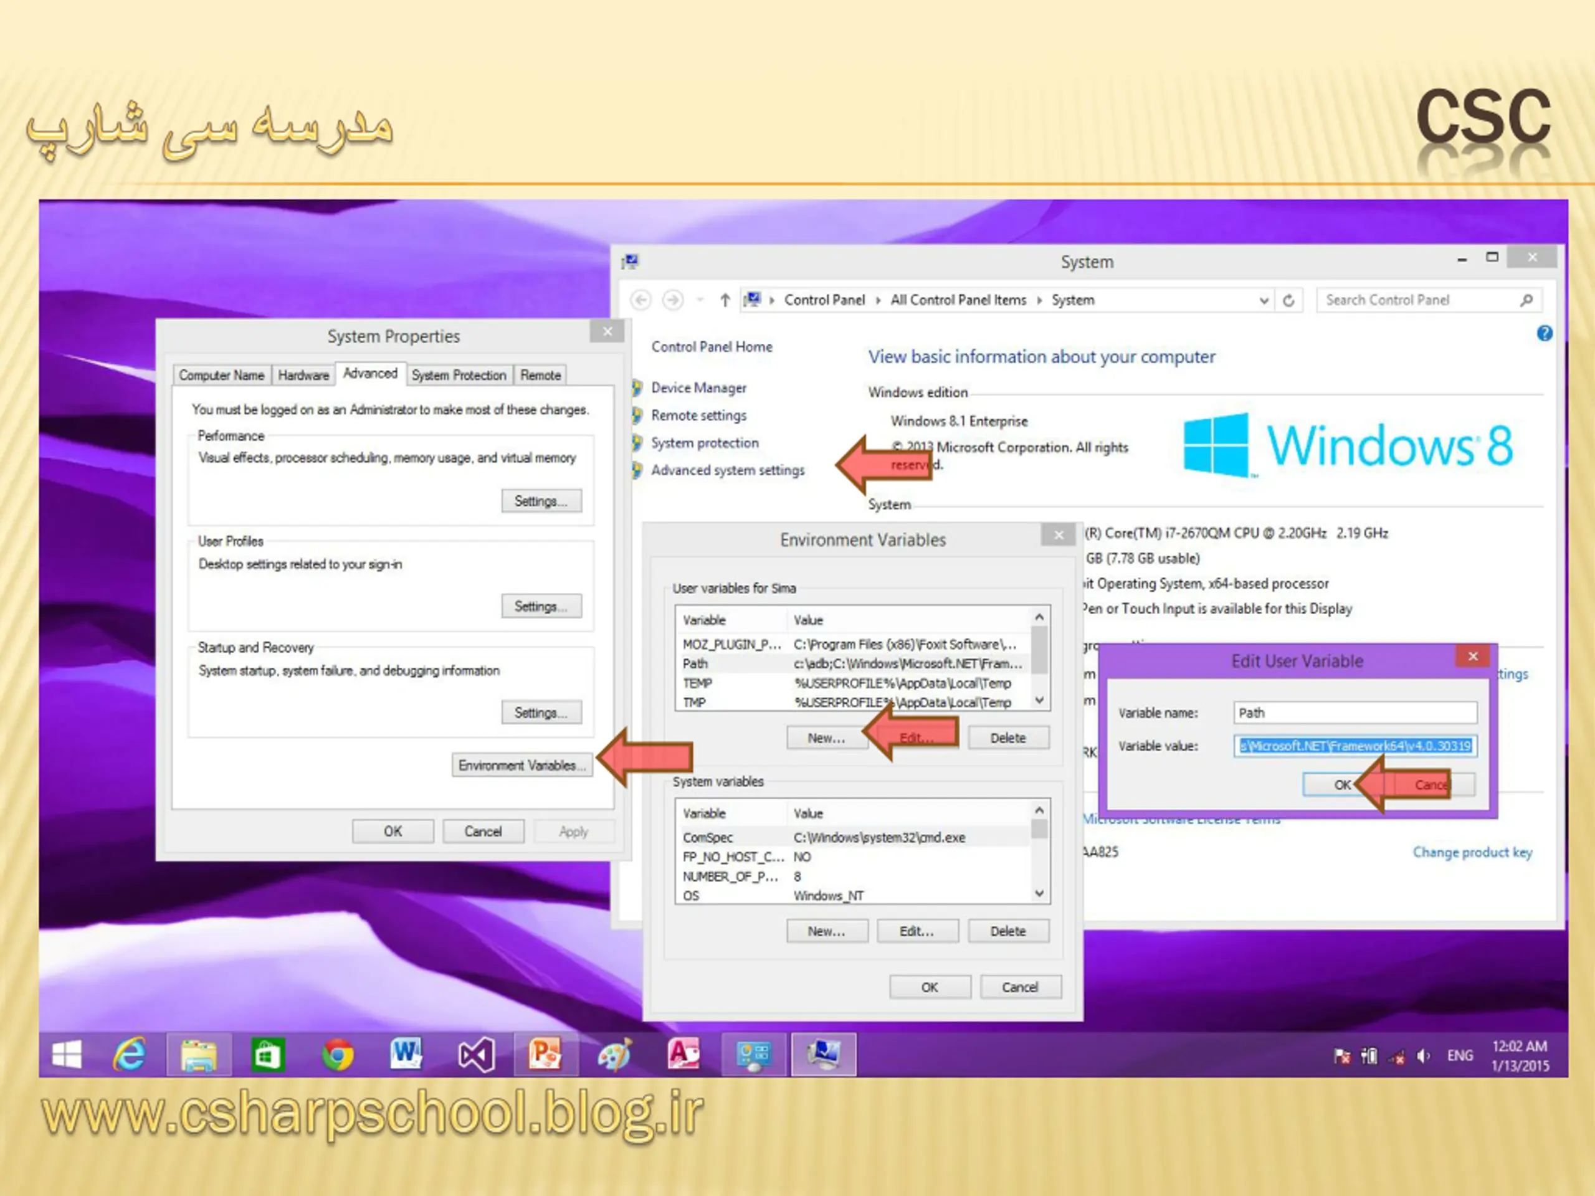The image size is (1595, 1196).
Task: Click Change product key link
Action: pos(1472,852)
